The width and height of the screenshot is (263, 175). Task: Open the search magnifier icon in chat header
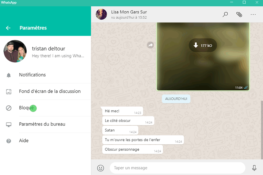pos(225,14)
